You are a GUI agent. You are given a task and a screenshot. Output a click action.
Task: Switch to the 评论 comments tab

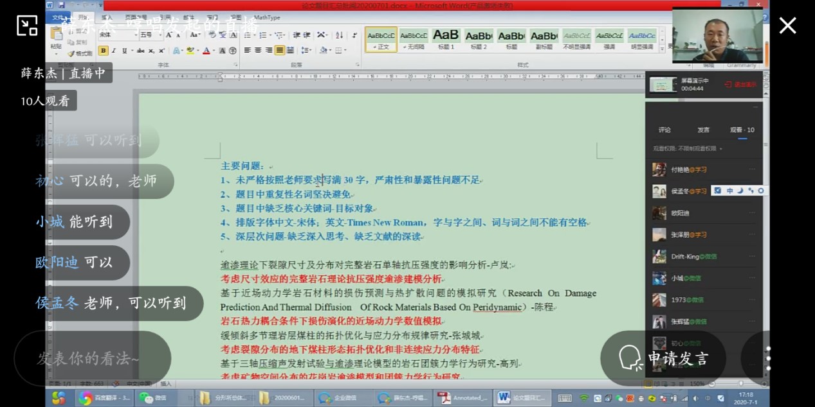point(664,130)
